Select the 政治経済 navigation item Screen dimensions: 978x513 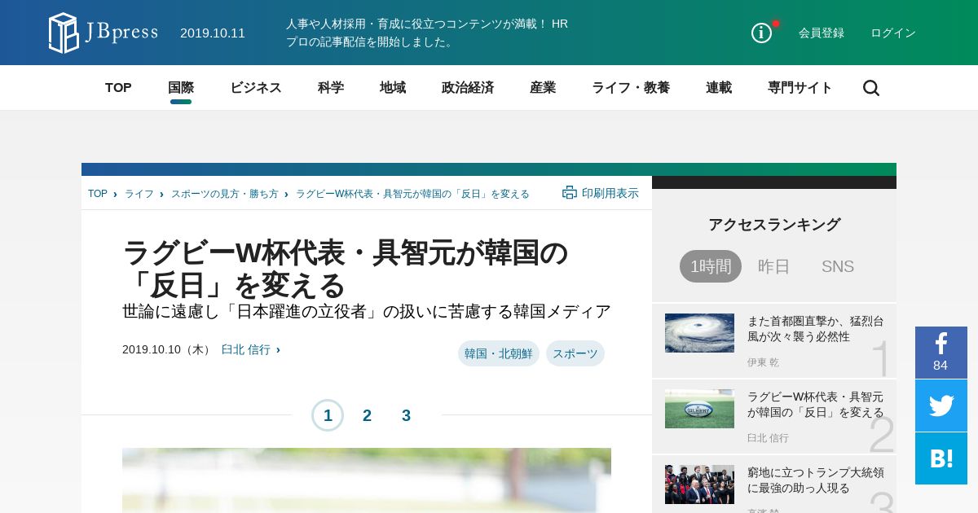468,88
